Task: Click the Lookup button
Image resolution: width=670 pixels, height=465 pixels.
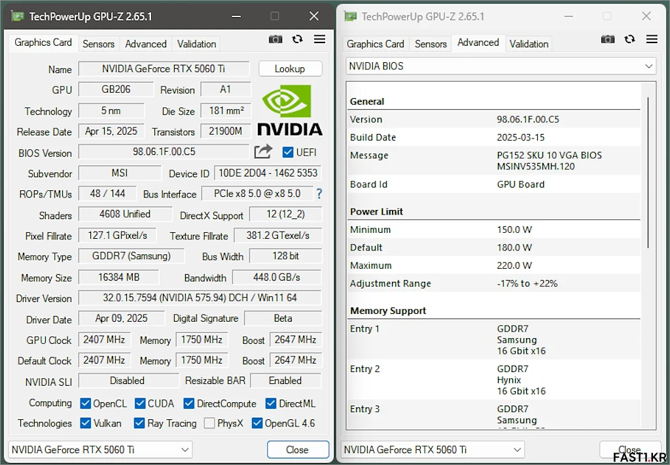Action: (x=290, y=69)
